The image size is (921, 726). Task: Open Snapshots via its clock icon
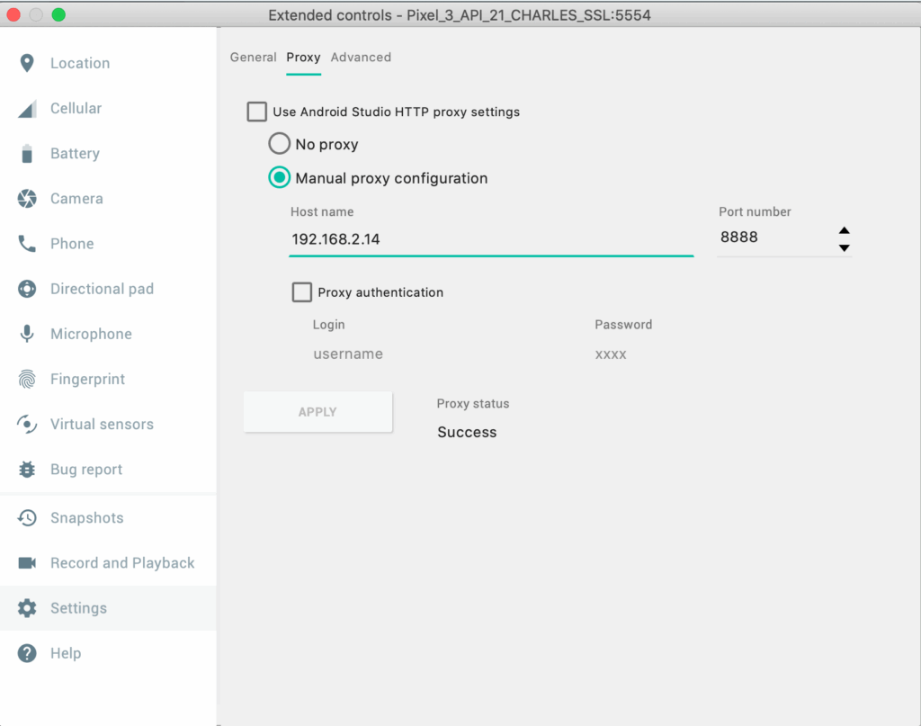point(27,518)
